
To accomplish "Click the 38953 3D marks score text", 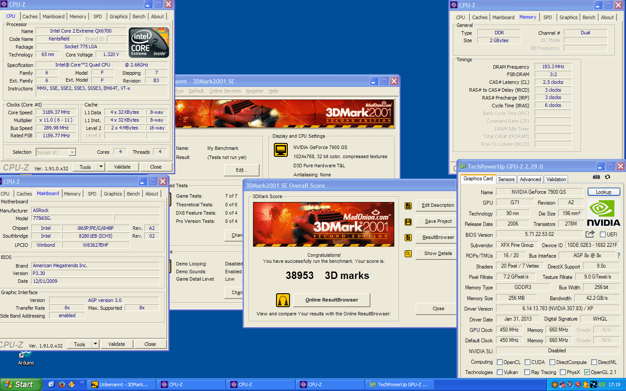I will (x=327, y=276).
